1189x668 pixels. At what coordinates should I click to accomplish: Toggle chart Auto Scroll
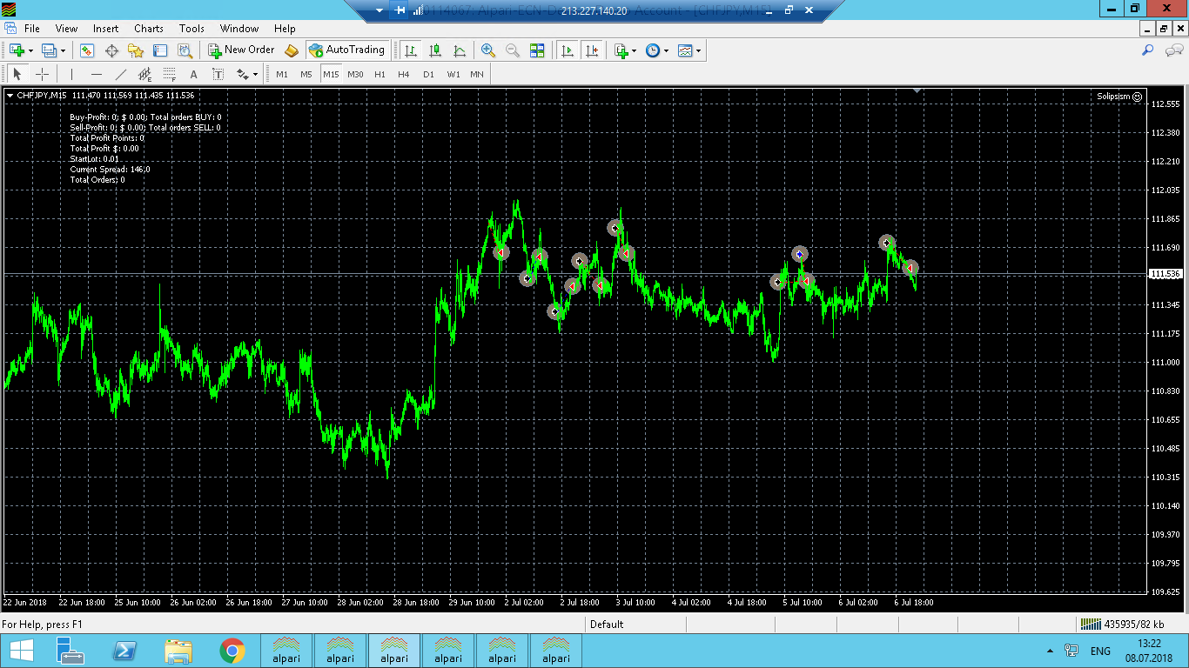tap(568, 50)
